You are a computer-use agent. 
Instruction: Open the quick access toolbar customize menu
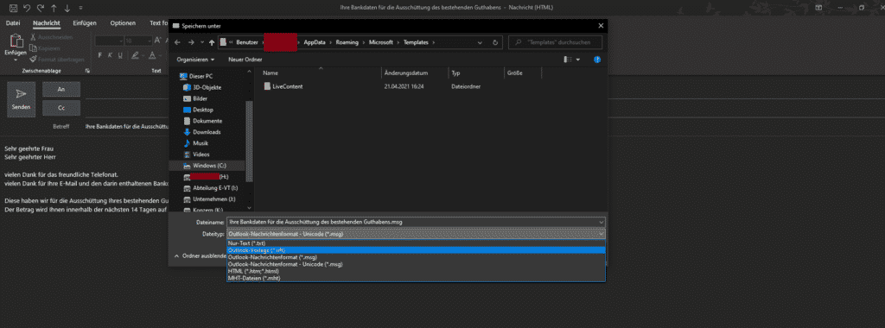coord(80,8)
